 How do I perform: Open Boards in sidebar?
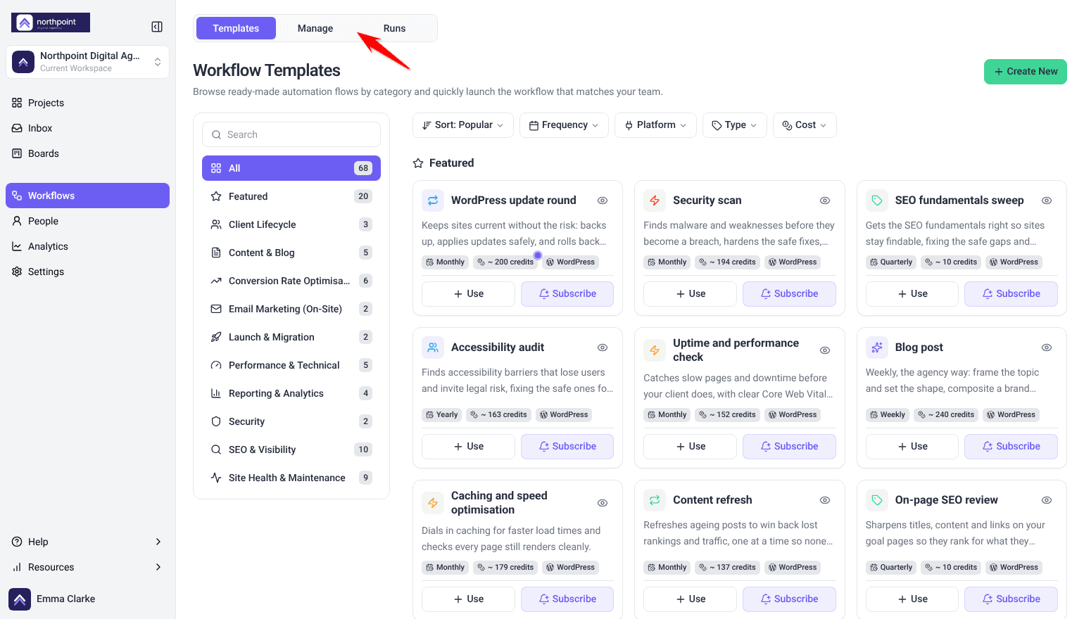tap(87, 153)
